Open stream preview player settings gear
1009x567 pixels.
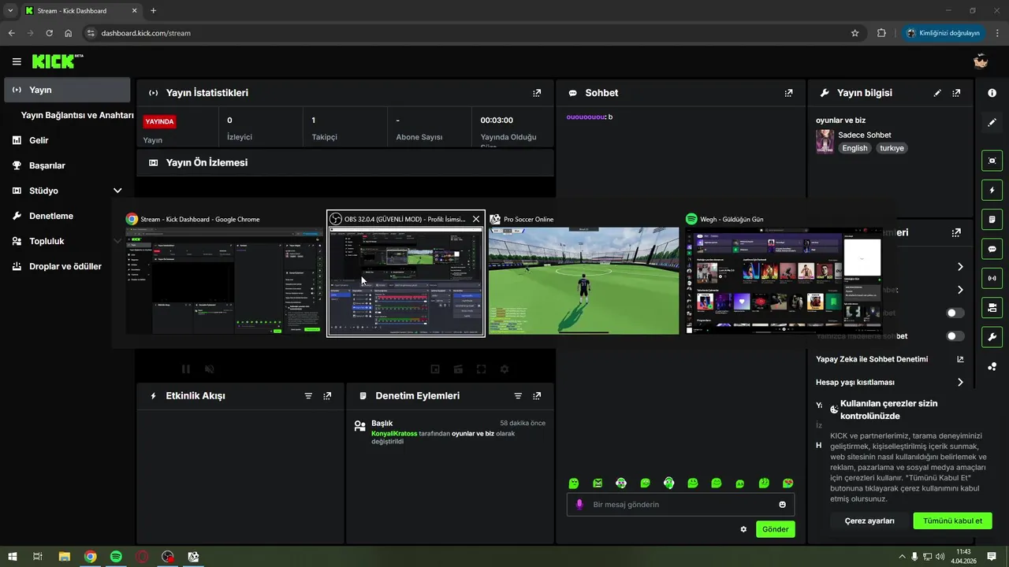tap(504, 369)
